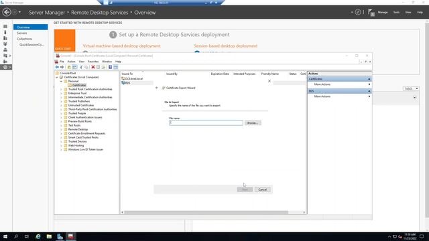Select the Remote Desktop folder

(78, 129)
